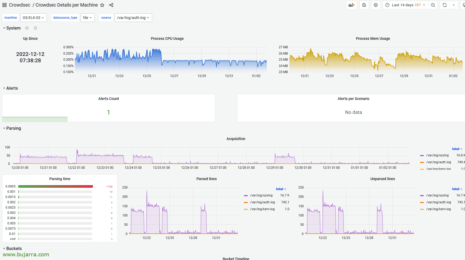
Task: Open the machine OS-ELK-03 dropdown
Action: pyautogui.click(x=34, y=18)
